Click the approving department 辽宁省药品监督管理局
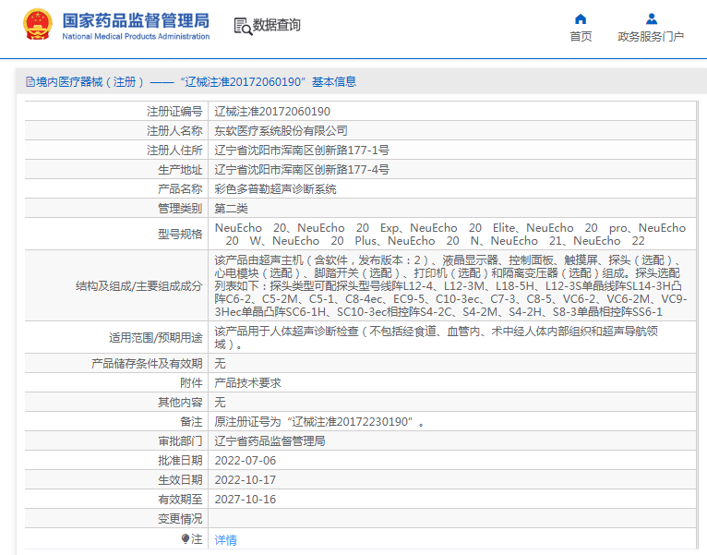Image resolution: width=707 pixels, height=555 pixels. click(270, 441)
